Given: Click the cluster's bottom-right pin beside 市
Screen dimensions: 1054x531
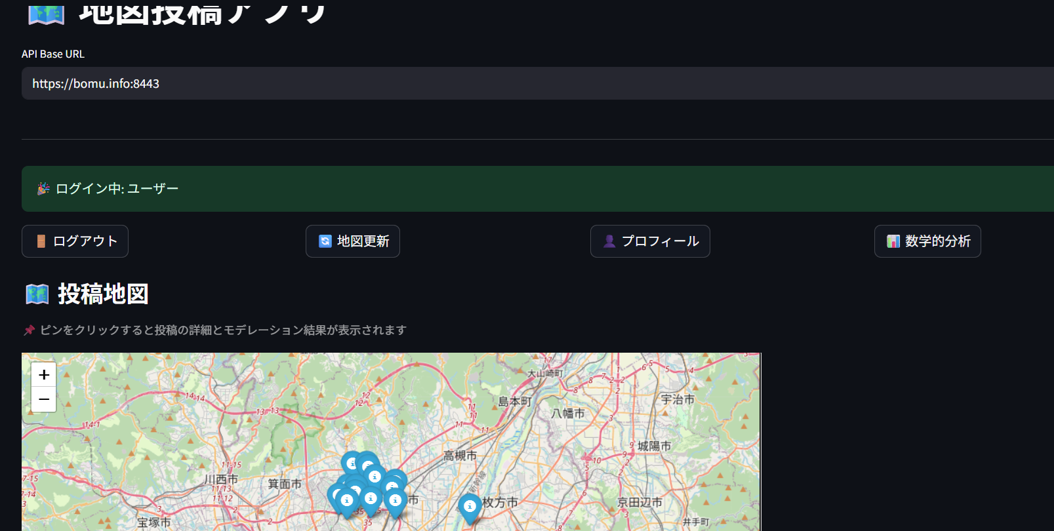Looking at the screenshot, I should click(x=395, y=501).
